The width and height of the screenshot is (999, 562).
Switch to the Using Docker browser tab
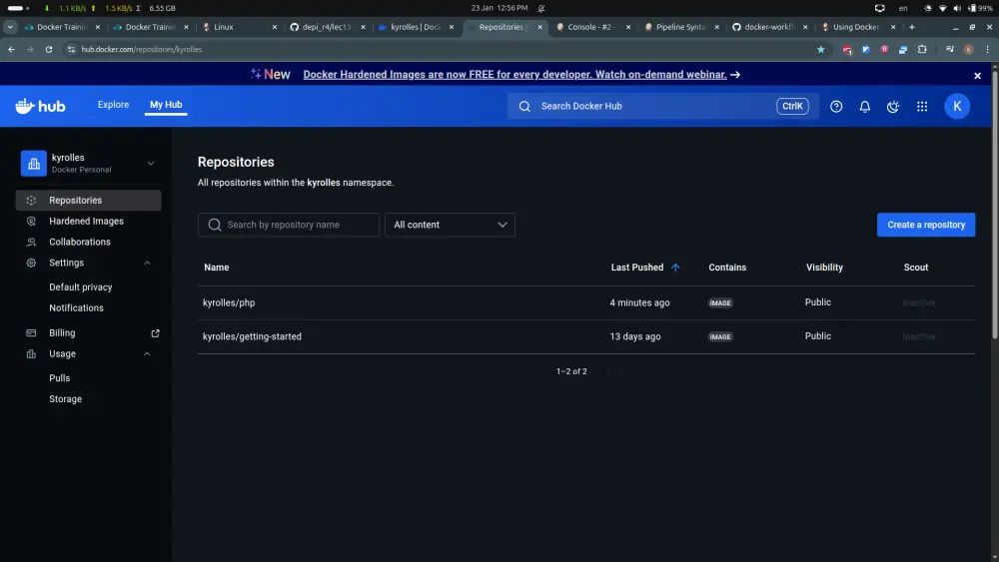859,27
